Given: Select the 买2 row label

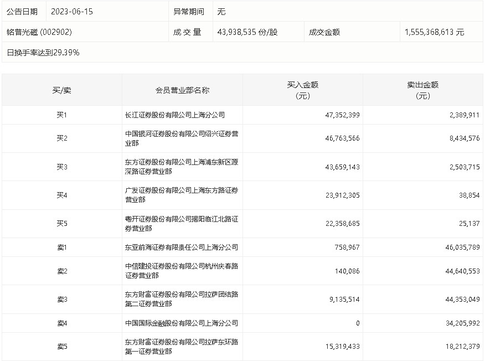Looking at the screenshot, I should point(62,138).
